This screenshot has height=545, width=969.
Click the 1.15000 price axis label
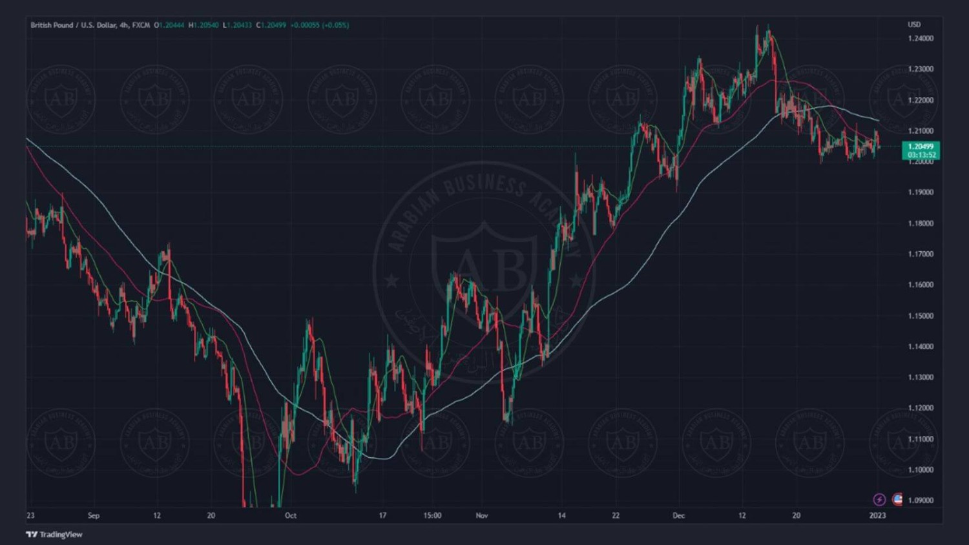[x=921, y=316]
